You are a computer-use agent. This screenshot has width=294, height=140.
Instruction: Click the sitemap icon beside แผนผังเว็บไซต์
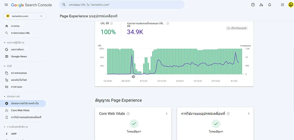pyautogui.click(x=7, y=80)
